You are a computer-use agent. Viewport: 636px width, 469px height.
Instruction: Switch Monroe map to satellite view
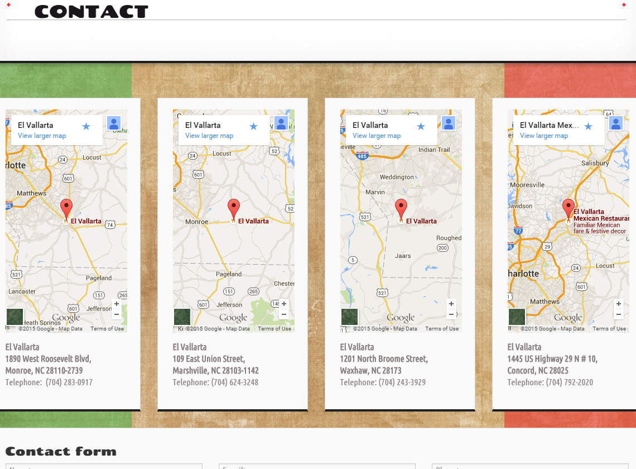tap(15, 317)
